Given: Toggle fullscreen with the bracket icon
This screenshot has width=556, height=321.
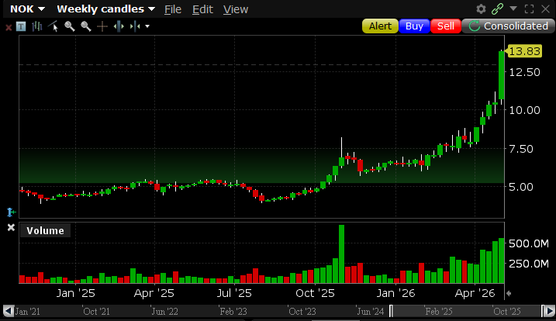Looking at the screenshot, I should pyautogui.click(x=529, y=9).
